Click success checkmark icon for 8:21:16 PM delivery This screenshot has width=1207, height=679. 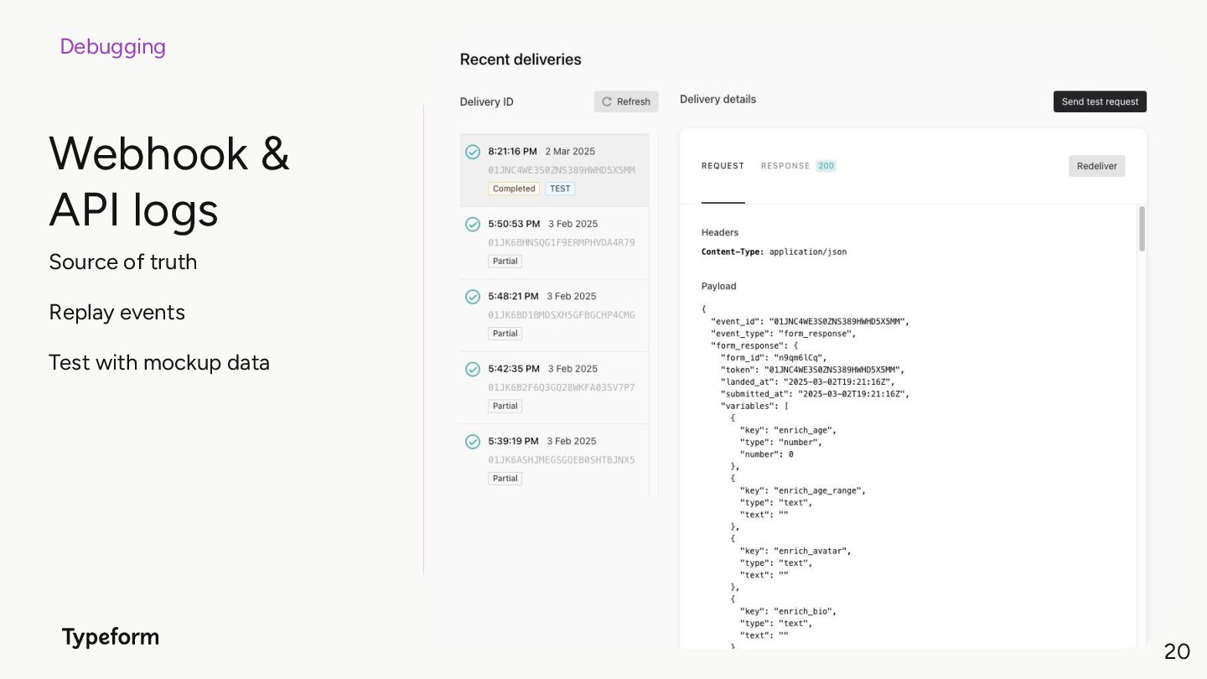[473, 152]
